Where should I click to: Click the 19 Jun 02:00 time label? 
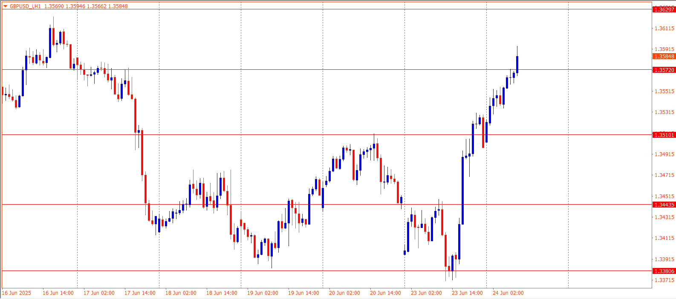pyautogui.click(x=263, y=293)
